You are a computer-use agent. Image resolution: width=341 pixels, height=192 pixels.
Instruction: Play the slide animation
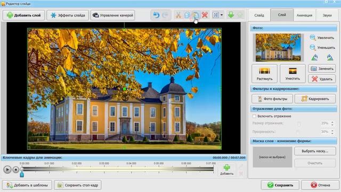pos(7,170)
